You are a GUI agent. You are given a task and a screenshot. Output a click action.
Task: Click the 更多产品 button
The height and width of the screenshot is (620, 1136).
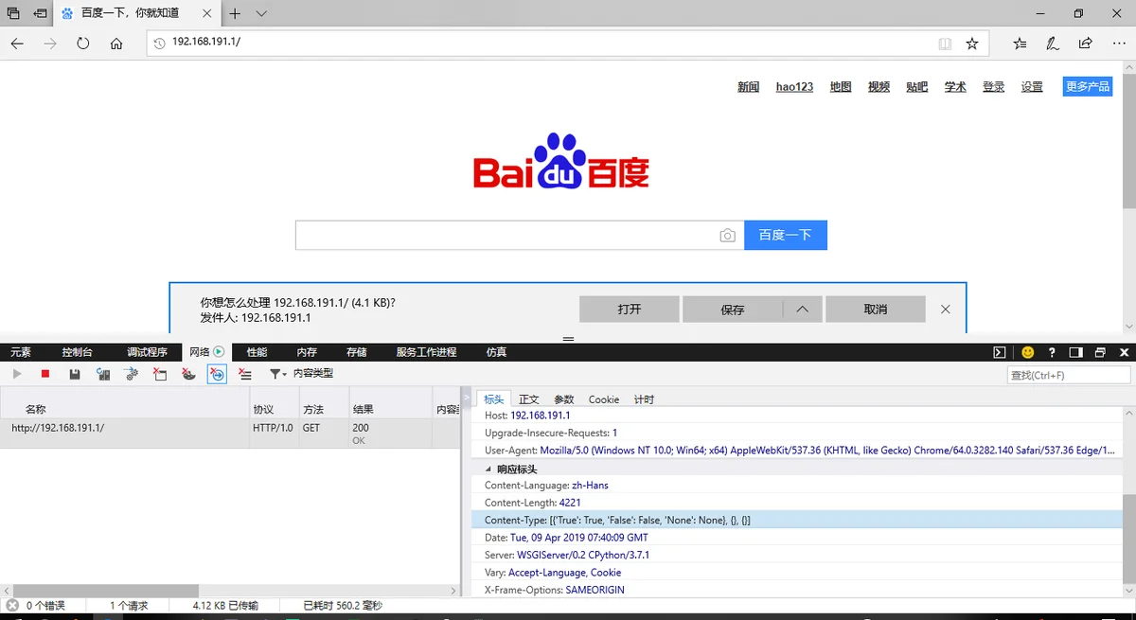(x=1088, y=87)
